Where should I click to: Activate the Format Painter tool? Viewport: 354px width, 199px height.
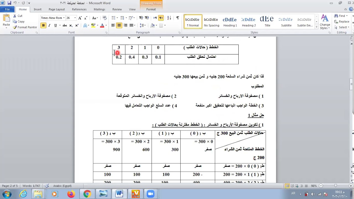pos(25,27)
